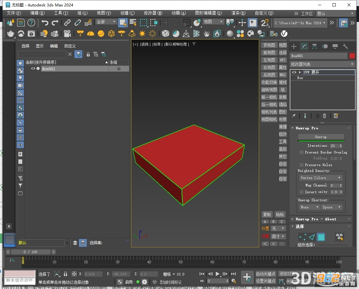The height and width of the screenshot is (289, 359).
Task: Select the Scale tool icon
Action: [187, 23]
